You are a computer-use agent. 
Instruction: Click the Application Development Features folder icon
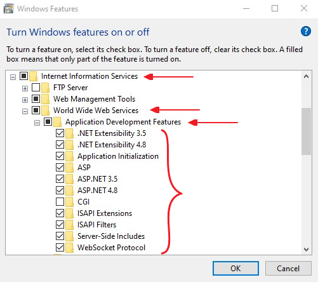pyautogui.click(x=58, y=122)
